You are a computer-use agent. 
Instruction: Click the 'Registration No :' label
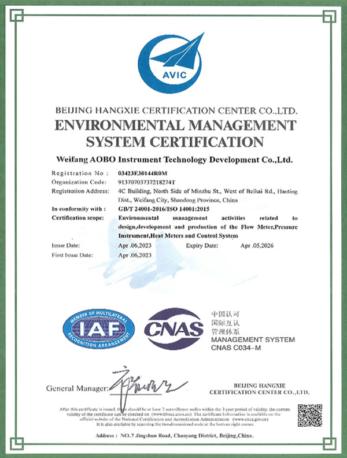pos(80,173)
